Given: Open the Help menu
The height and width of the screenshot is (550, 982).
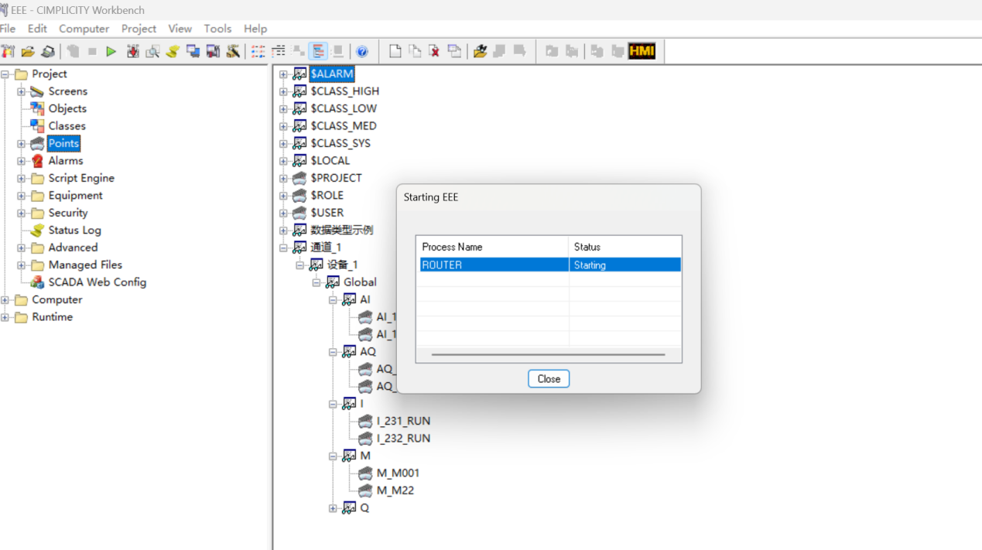Looking at the screenshot, I should tap(255, 29).
